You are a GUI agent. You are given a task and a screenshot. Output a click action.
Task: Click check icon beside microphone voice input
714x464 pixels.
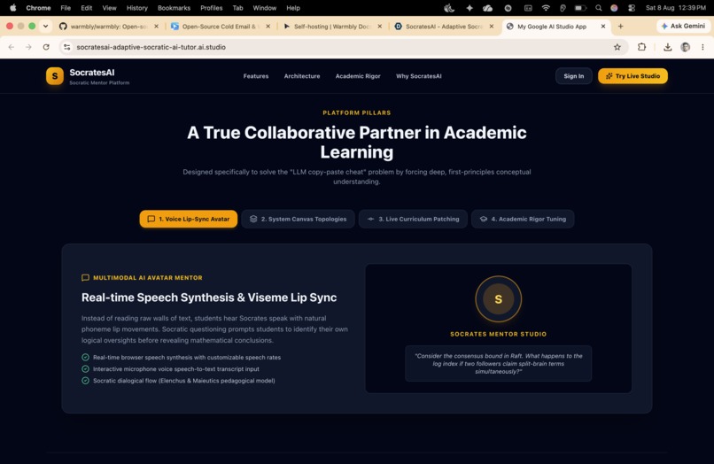click(85, 369)
